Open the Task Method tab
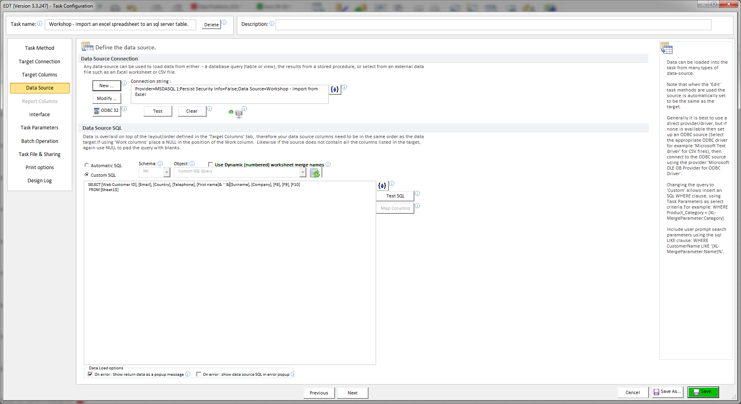The height and width of the screenshot is (404, 741). [x=39, y=48]
